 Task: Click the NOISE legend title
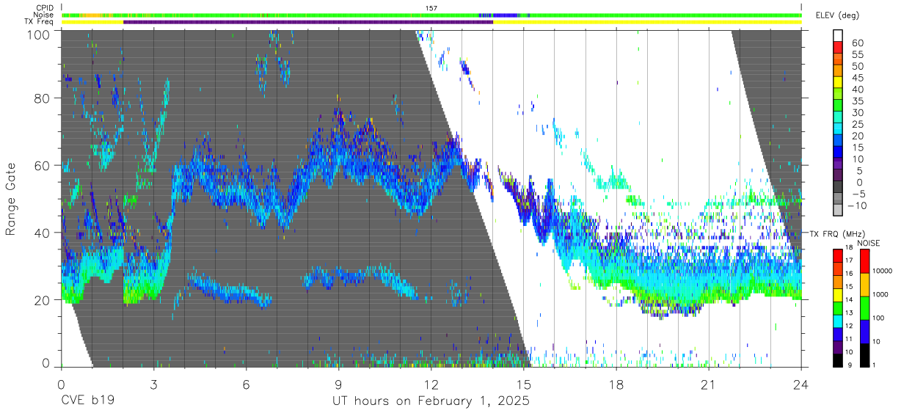coord(868,243)
